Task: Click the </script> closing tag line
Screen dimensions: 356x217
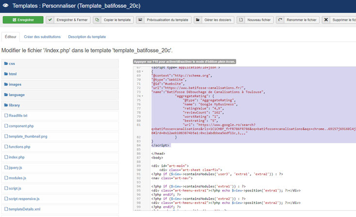Action: click(160, 145)
